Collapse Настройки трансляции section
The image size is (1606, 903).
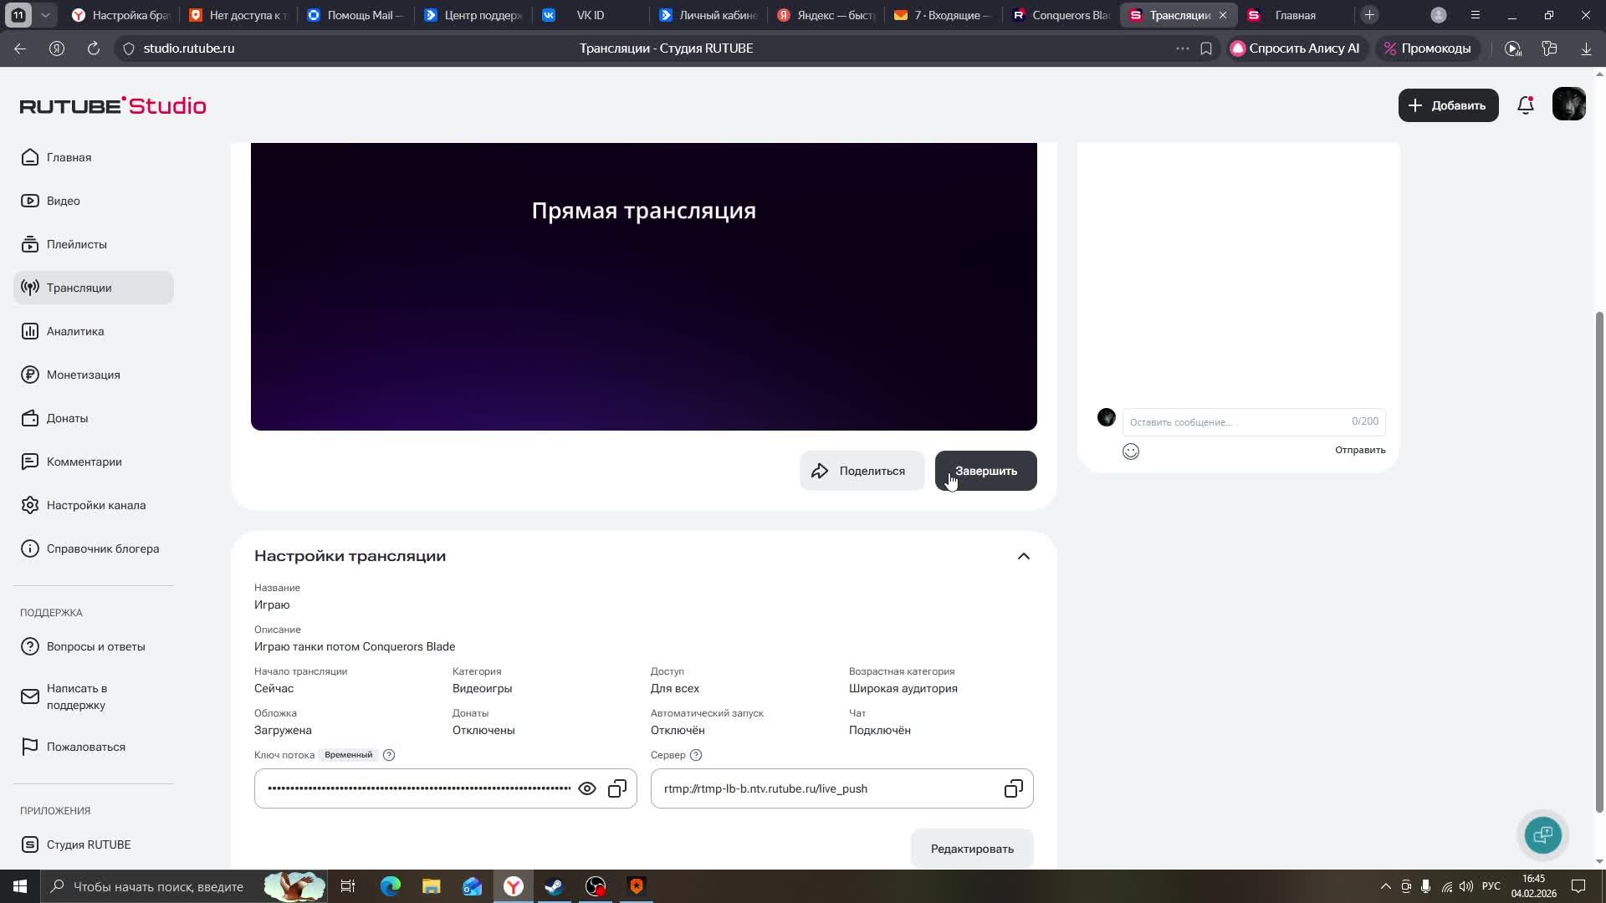click(1024, 556)
